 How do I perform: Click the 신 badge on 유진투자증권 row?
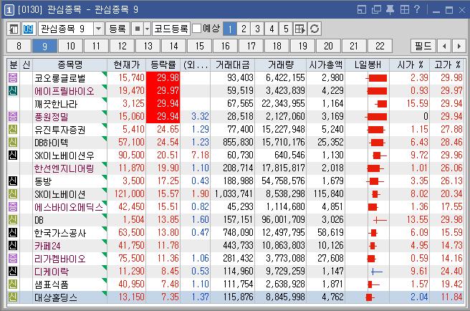tap(13, 129)
